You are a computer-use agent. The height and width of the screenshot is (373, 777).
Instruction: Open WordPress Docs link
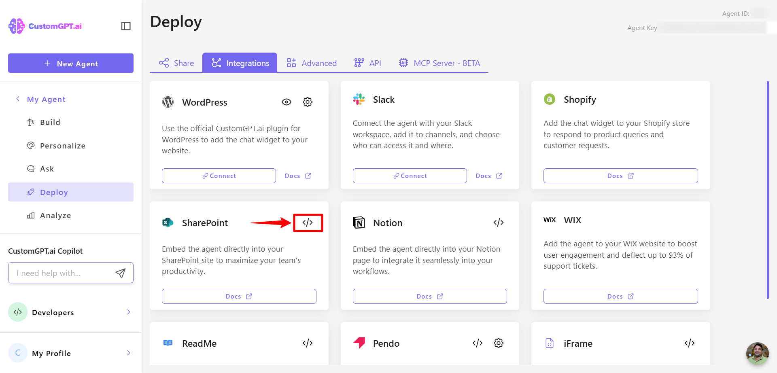point(298,176)
